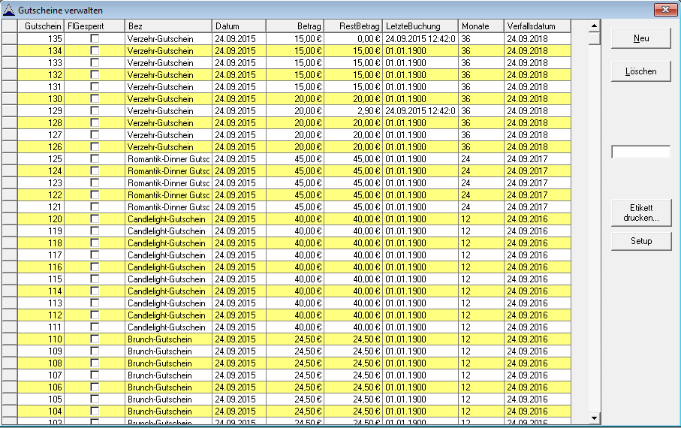
Task: Close the Gutscheine verwalten window
Action: pos(665,10)
